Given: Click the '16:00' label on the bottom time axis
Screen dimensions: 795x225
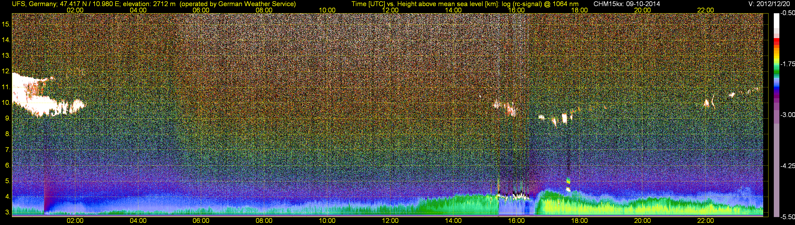Looking at the screenshot, I should click(516, 221).
